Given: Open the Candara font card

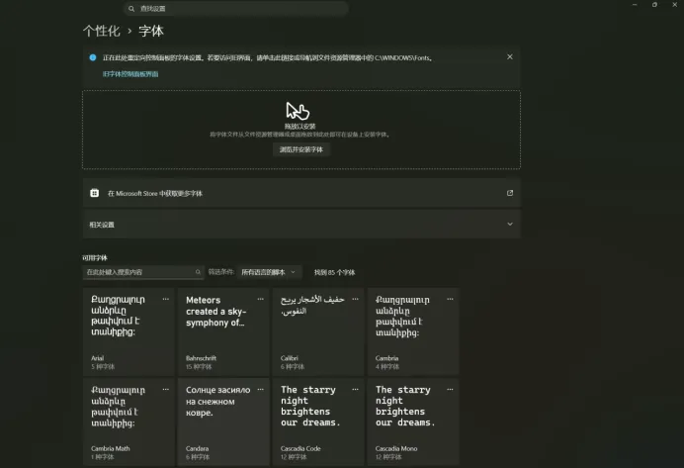Looking at the screenshot, I should coord(223,421).
